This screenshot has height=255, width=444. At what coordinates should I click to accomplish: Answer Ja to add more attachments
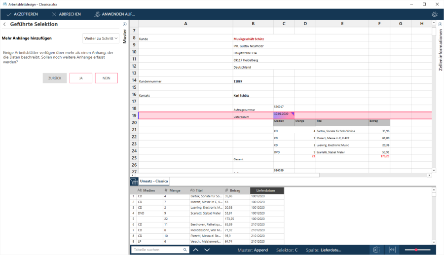tap(81, 78)
